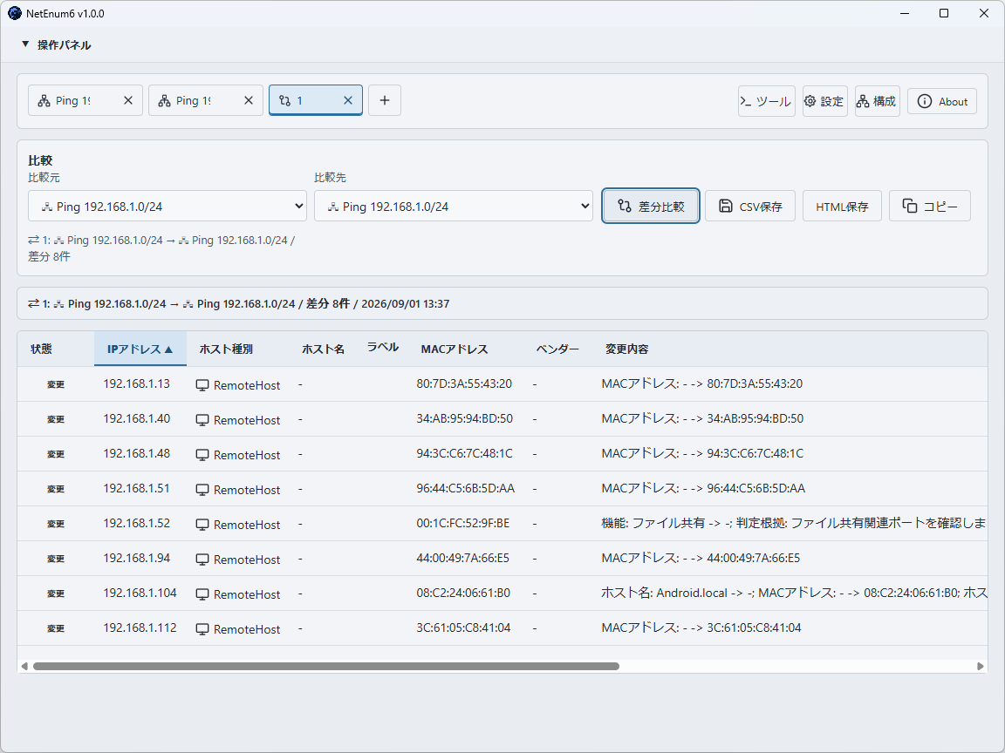The image size is (1005, 753).
Task: Click MAC address 00:1C:FC:52:9F:BE
Action: 462,523
